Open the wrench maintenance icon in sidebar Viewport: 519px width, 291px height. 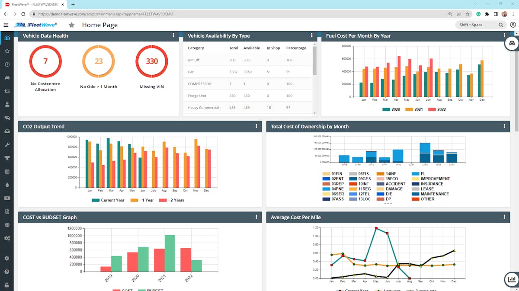coord(6,144)
